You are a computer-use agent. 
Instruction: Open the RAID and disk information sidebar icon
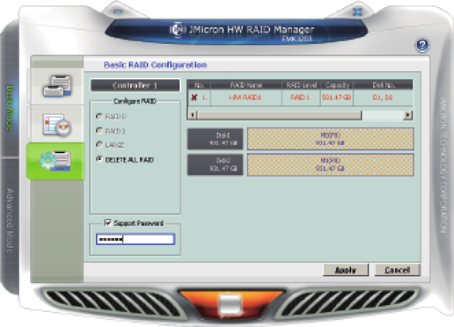coord(56,85)
